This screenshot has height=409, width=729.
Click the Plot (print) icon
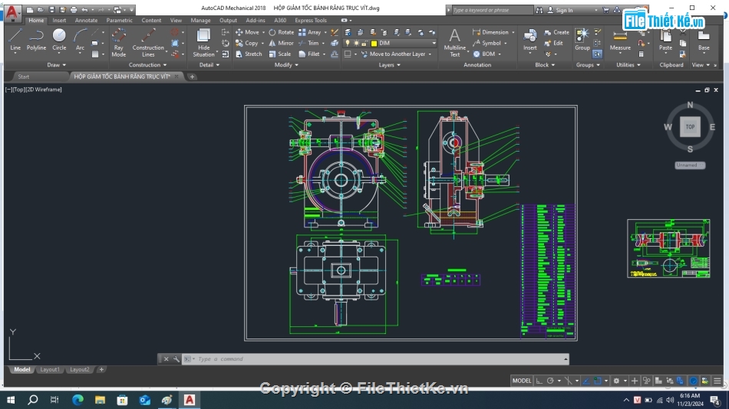(x=74, y=10)
